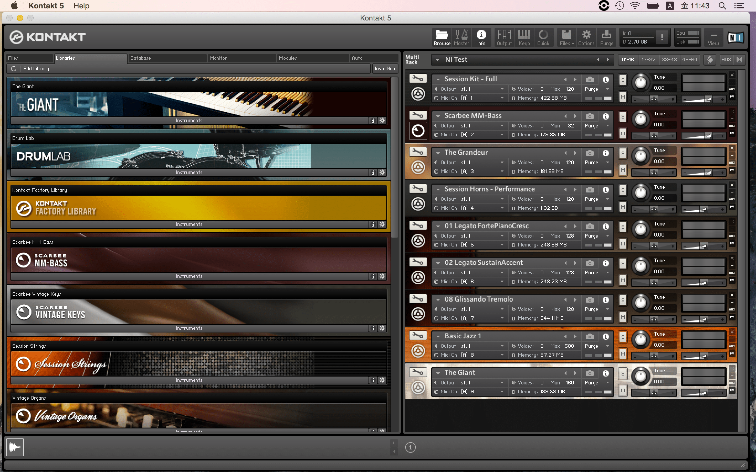Image resolution: width=756 pixels, height=472 pixels.
Task: Toggle the Browse panel icon
Action: click(442, 37)
